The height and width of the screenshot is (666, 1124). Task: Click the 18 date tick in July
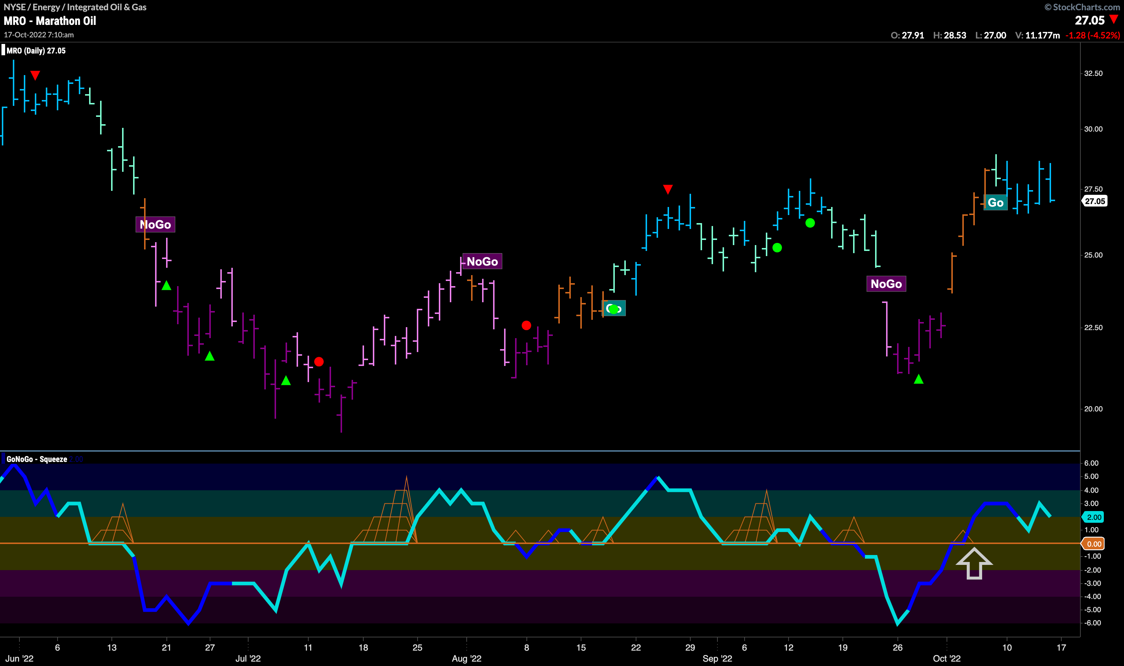pos(363,648)
